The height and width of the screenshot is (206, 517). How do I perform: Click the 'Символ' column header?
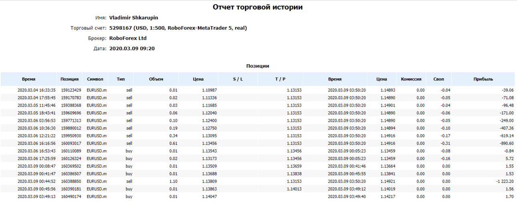coord(95,79)
